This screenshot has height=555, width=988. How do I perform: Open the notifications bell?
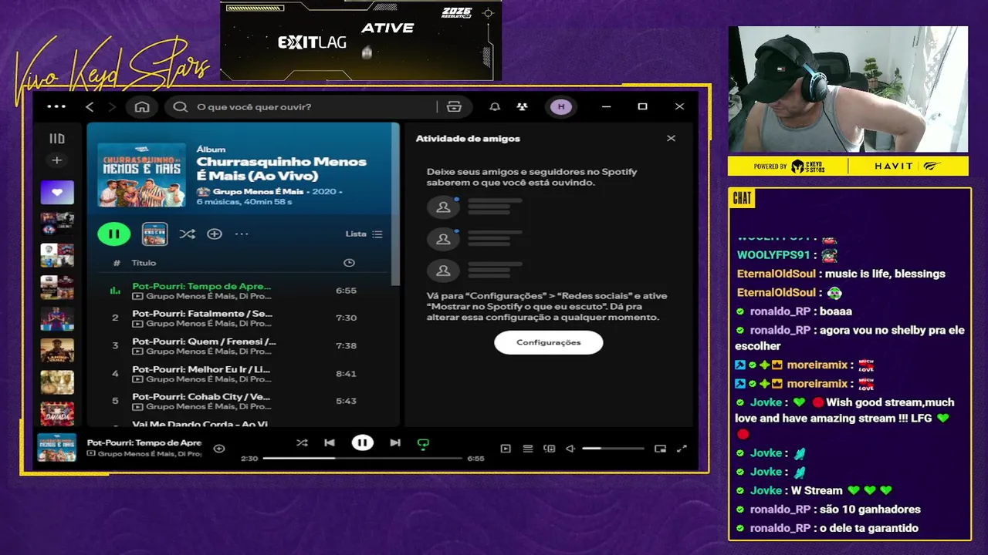495,107
